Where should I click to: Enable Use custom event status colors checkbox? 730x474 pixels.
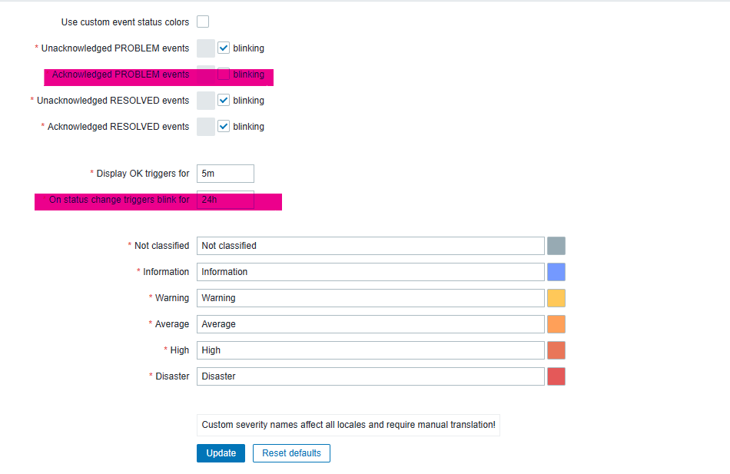click(203, 22)
